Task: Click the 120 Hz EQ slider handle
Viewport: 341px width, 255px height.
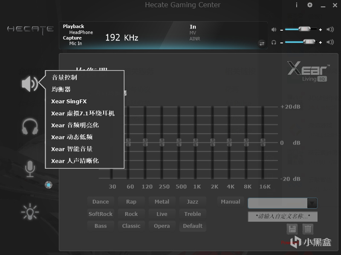Action: [x=145, y=142]
